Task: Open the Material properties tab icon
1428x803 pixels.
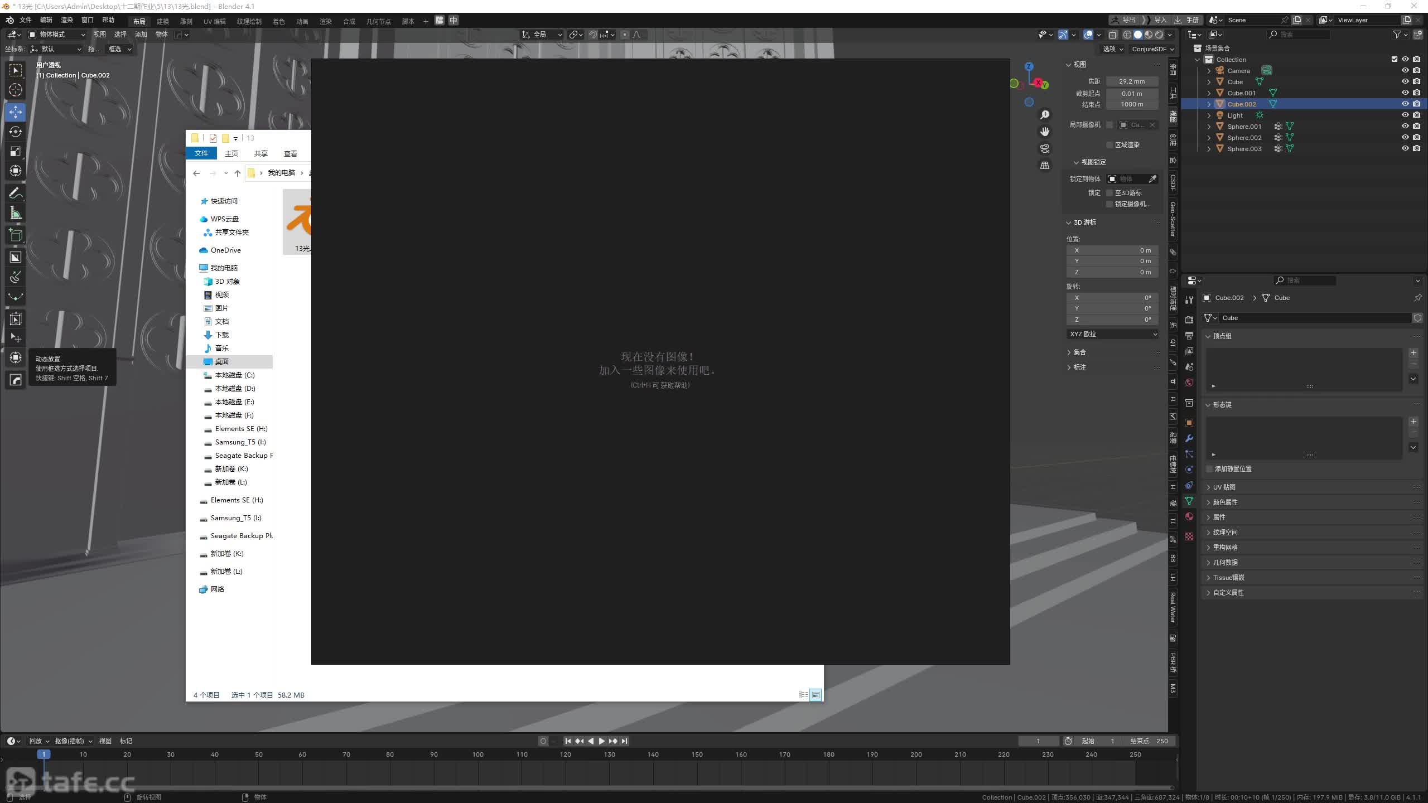Action: click(1189, 516)
